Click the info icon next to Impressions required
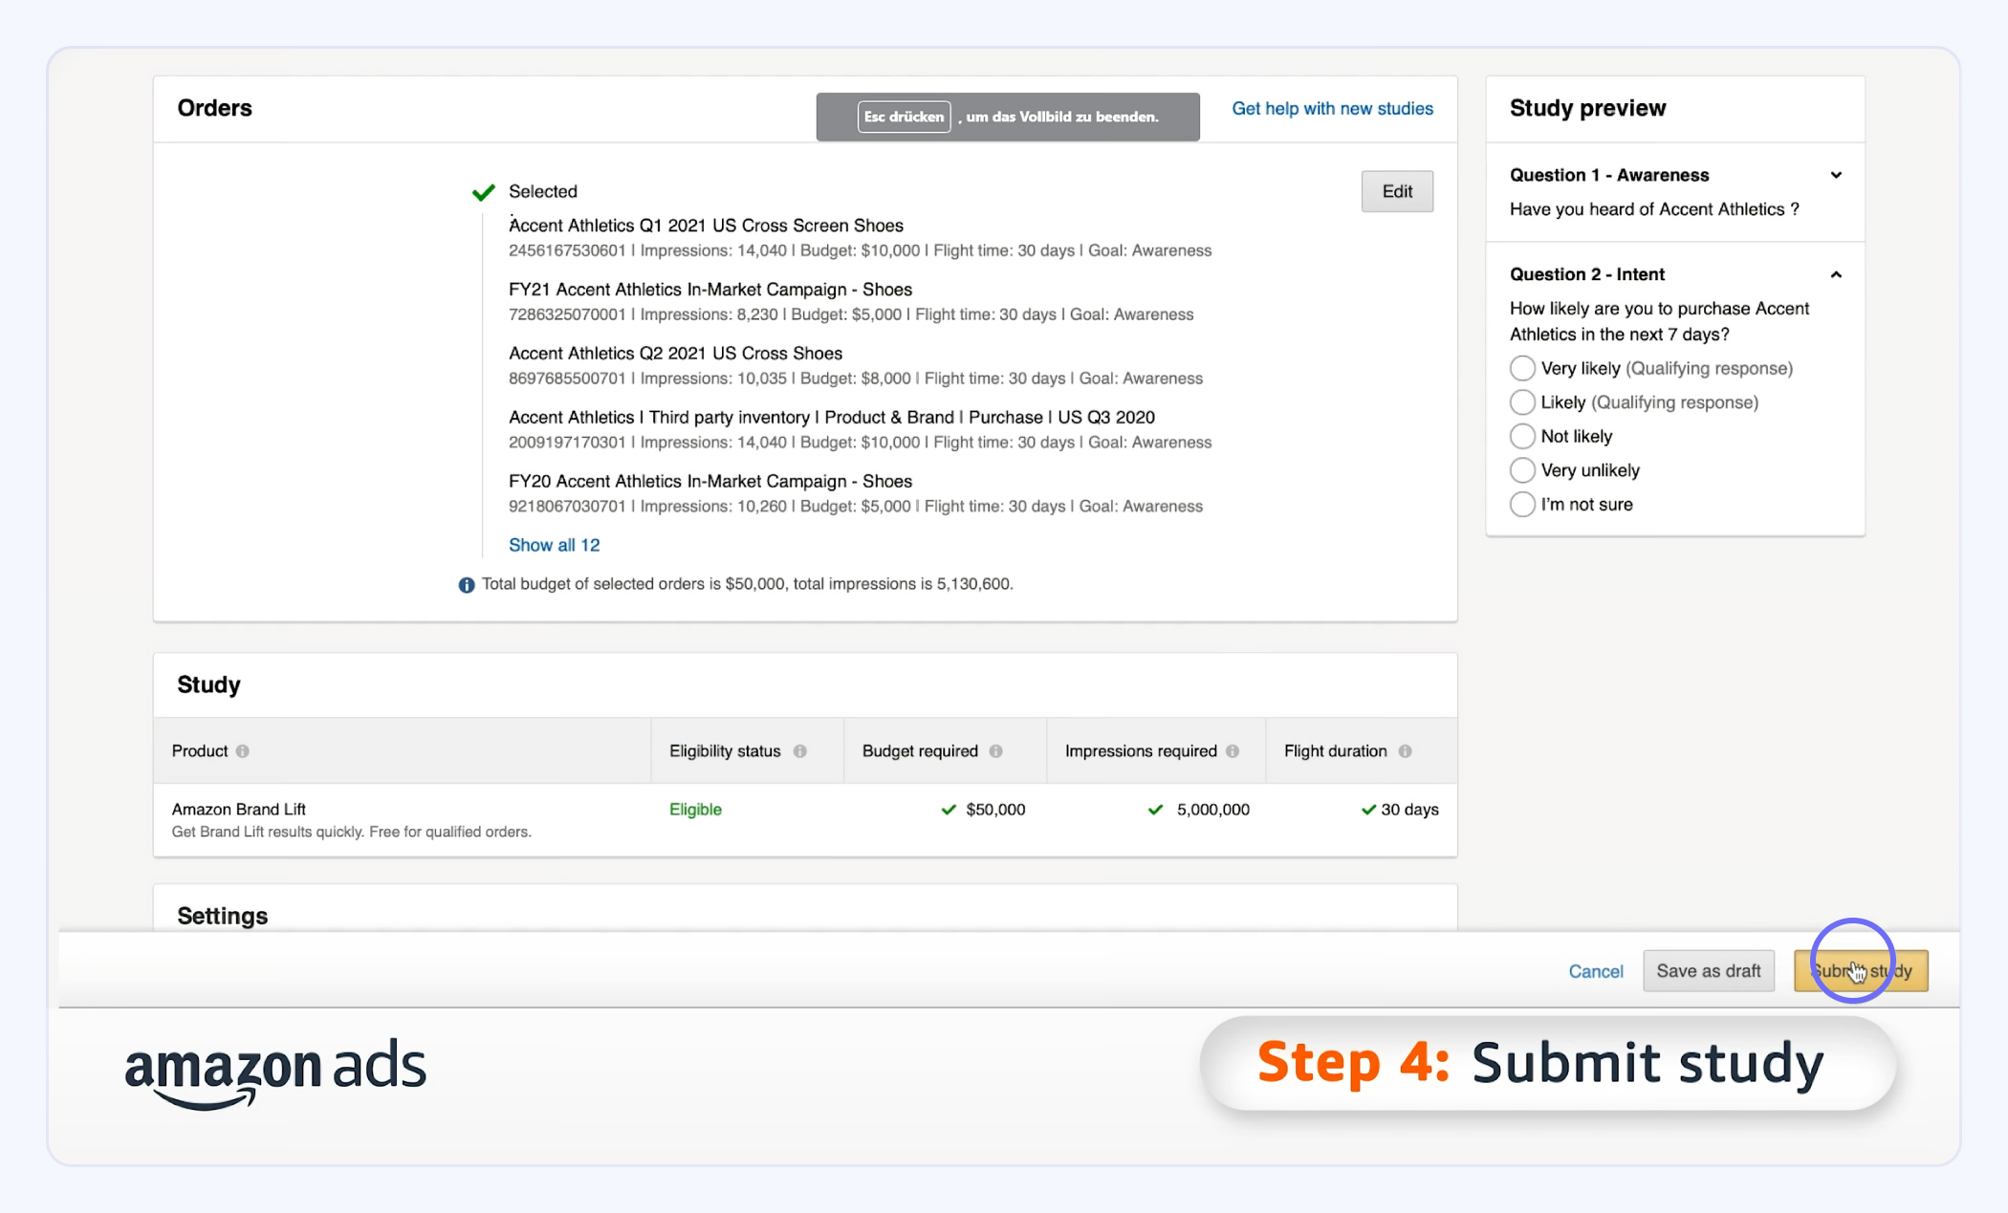This screenshot has height=1213, width=2008. [x=1232, y=751]
